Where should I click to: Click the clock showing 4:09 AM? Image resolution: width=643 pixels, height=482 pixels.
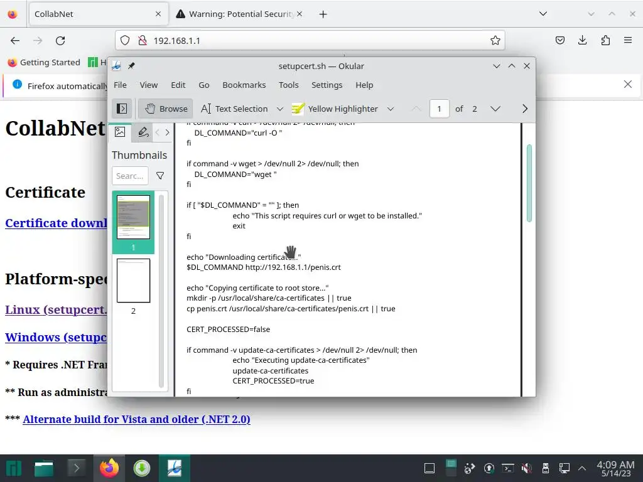615,468
